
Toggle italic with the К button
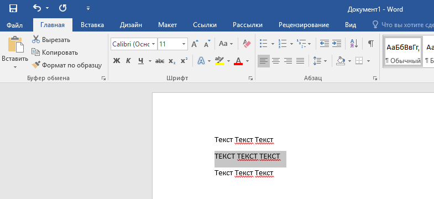pyautogui.click(x=128, y=61)
